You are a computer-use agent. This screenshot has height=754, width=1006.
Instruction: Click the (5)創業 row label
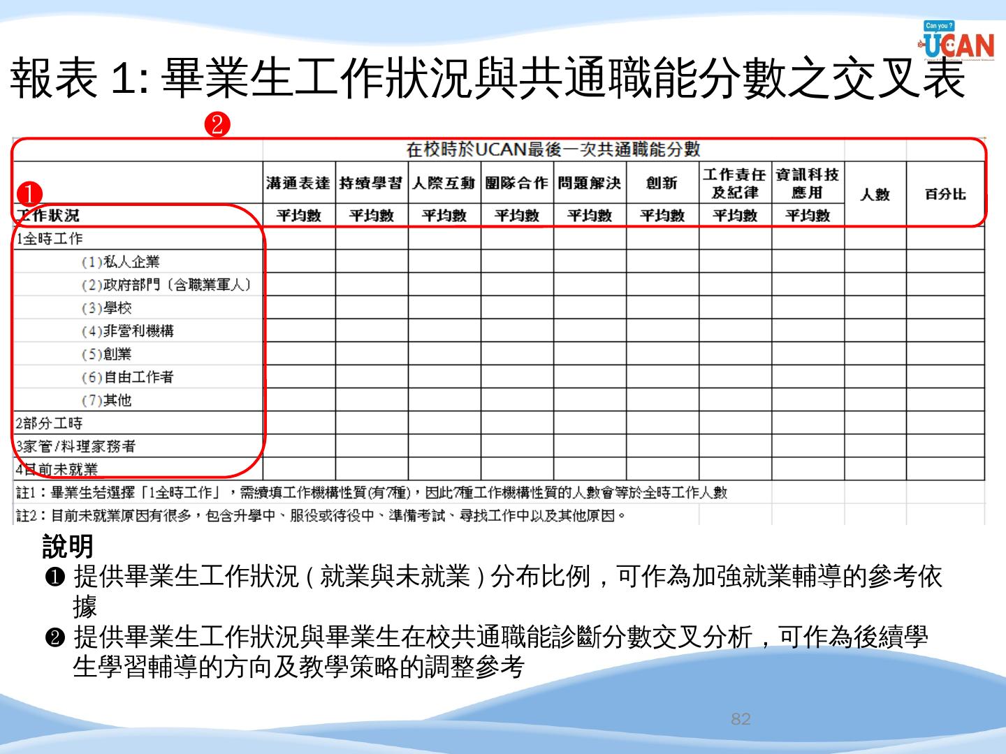106,354
